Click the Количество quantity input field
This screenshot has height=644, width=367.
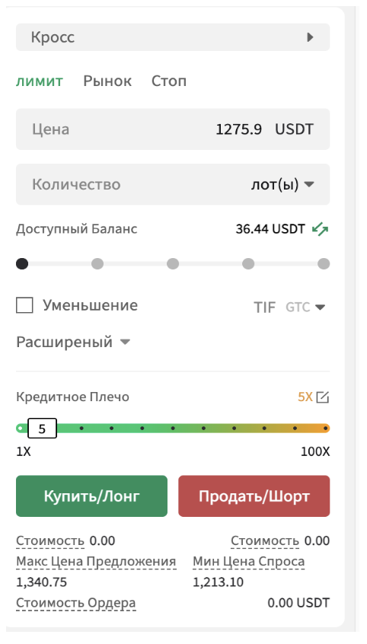pyautogui.click(x=173, y=184)
